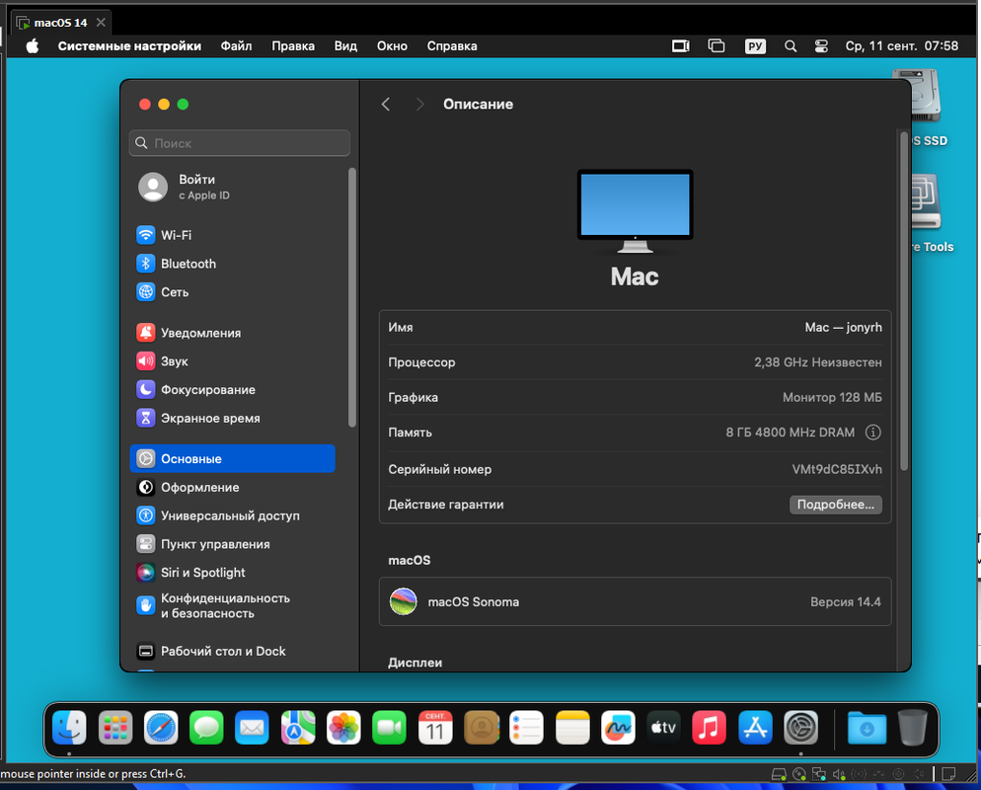The width and height of the screenshot is (981, 790).
Task: Open Control Center in menu bar
Action: [x=821, y=46]
